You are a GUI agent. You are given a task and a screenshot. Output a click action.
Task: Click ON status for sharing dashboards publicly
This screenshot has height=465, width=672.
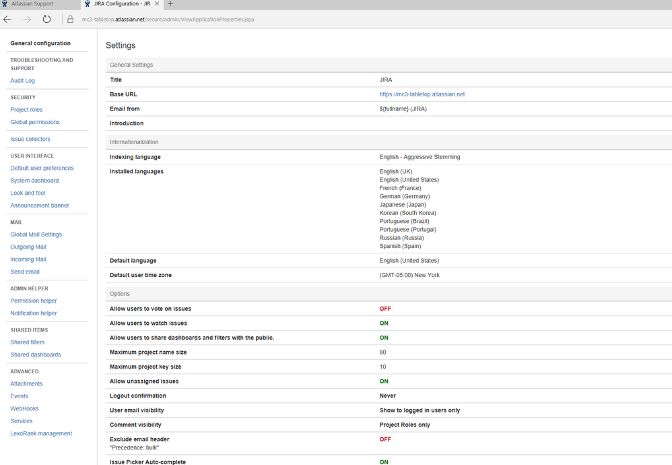(x=384, y=338)
